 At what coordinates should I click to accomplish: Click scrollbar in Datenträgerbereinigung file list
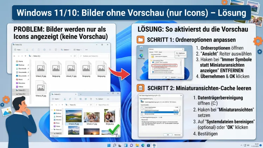[180, 110]
